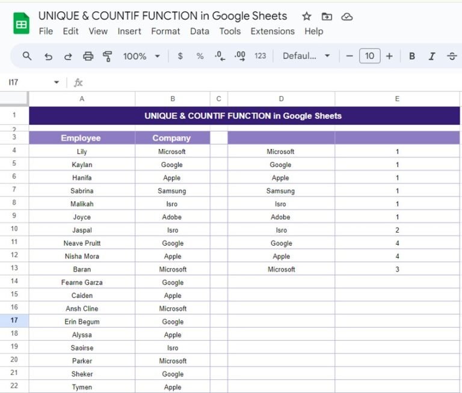Viewport: 462px width, 393px height.
Task: Select column E header
Action: pos(397,99)
